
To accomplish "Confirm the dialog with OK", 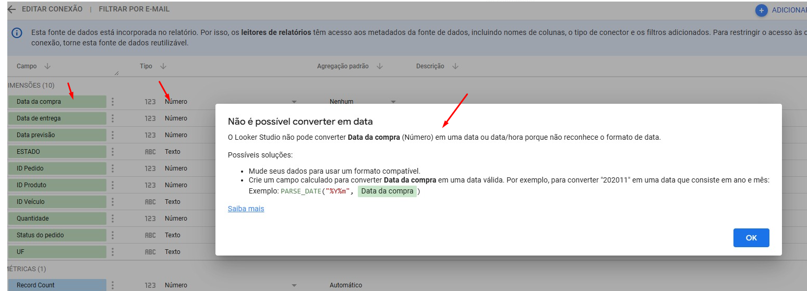I will [751, 238].
